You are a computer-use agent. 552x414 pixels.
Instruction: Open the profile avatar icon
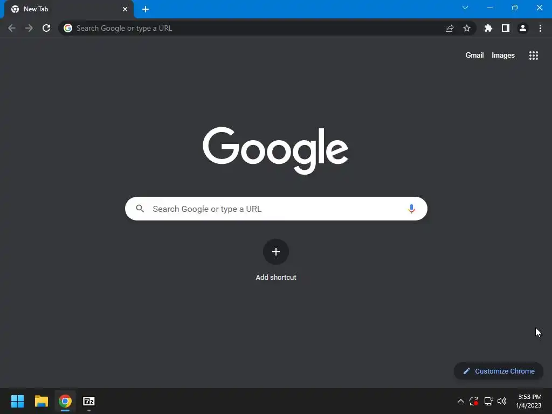523,28
